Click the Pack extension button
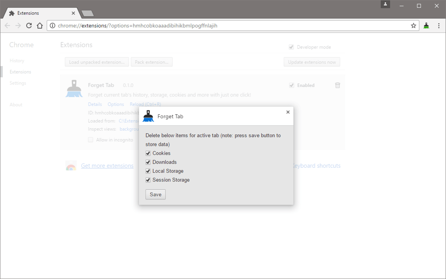This screenshot has width=446, height=279. point(152,62)
